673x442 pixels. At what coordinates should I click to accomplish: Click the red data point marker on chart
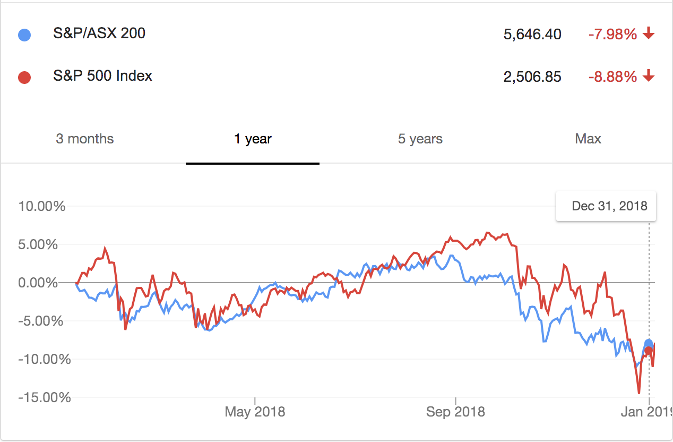point(649,351)
